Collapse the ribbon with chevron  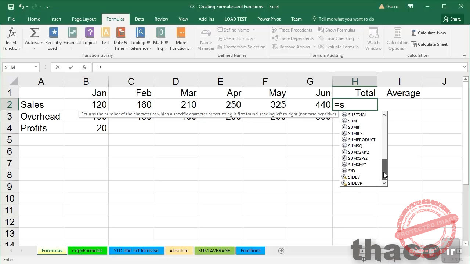[464, 55]
